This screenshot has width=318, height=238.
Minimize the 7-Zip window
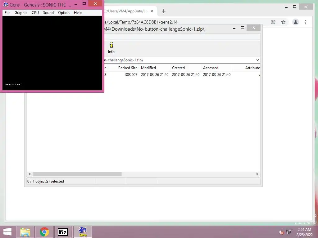point(234,28)
